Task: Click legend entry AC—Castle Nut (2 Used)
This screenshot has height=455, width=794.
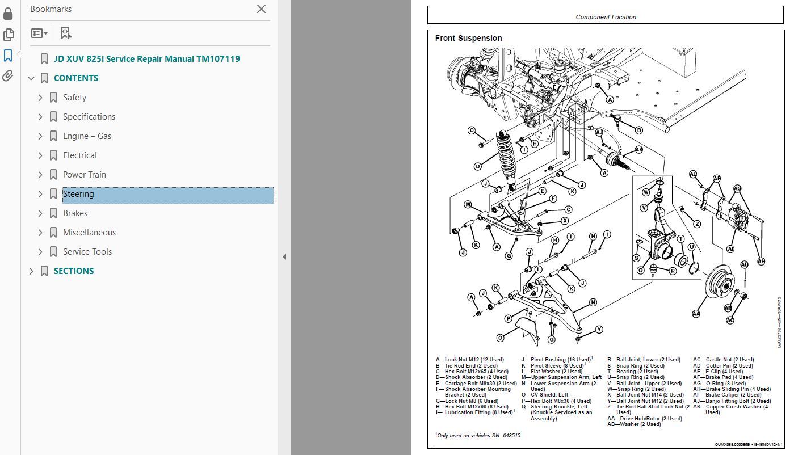Action: click(723, 360)
